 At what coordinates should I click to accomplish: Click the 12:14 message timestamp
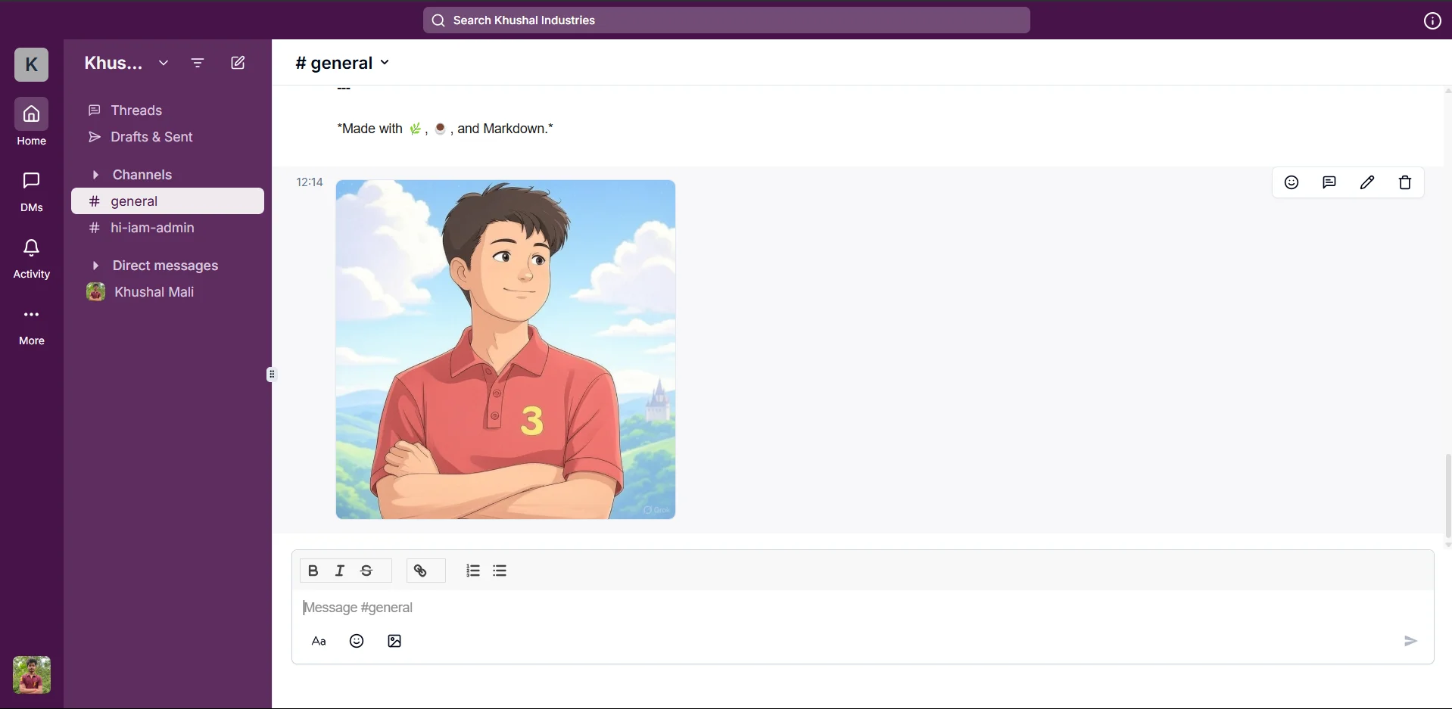(310, 182)
